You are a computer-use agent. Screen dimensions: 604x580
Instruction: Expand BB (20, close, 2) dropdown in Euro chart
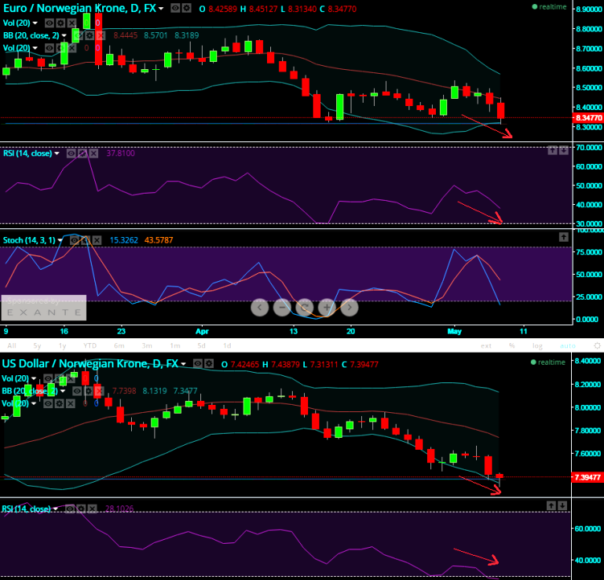[x=64, y=35]
